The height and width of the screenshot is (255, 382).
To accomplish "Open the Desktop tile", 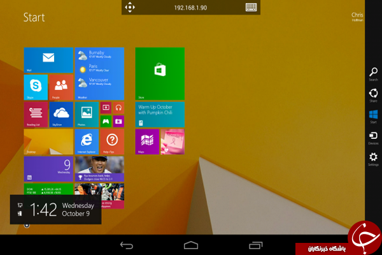I will (48, 142).
